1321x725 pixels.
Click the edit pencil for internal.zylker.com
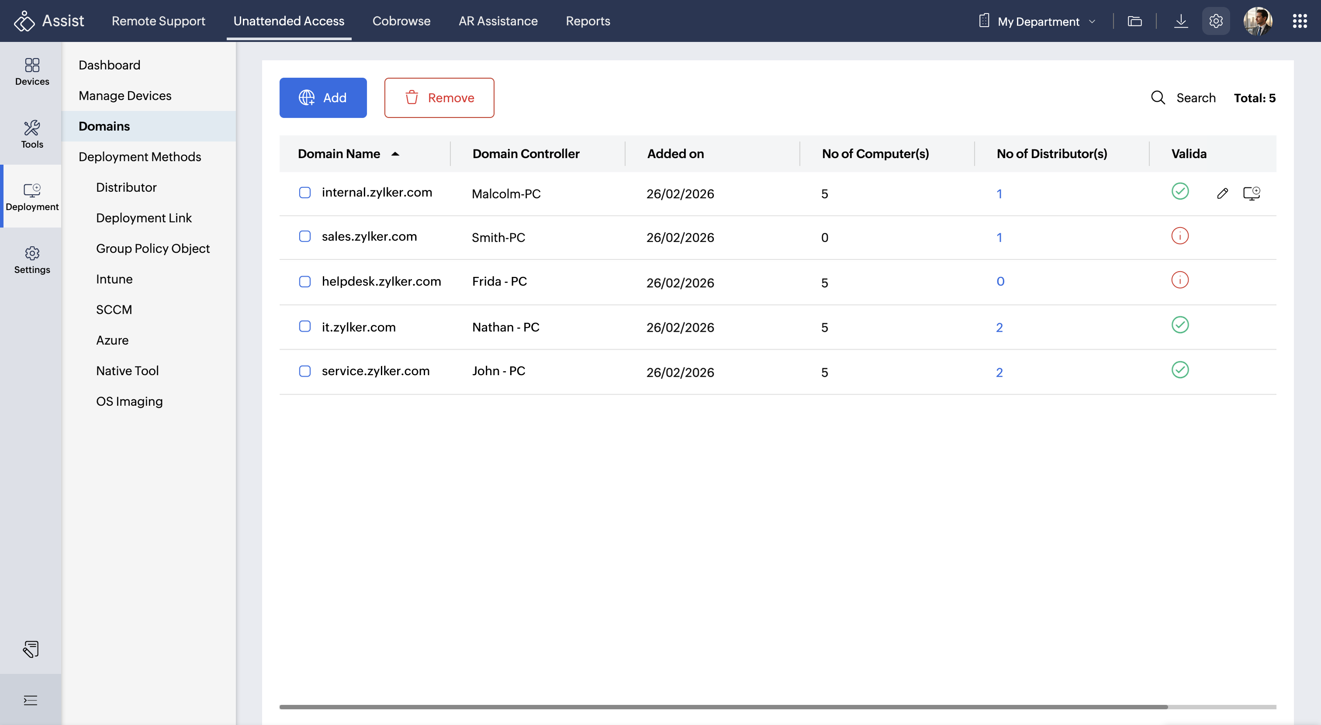pyautogui.click(x=1223, y=193)
